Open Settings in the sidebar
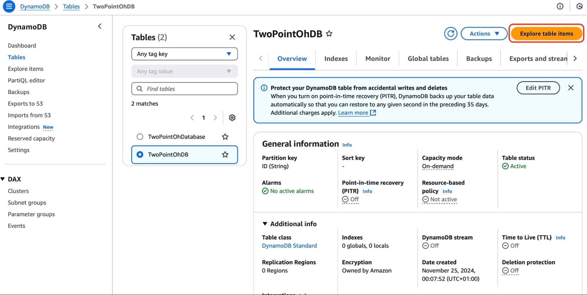Screen dimensions: 587x295 pos(18,150)
